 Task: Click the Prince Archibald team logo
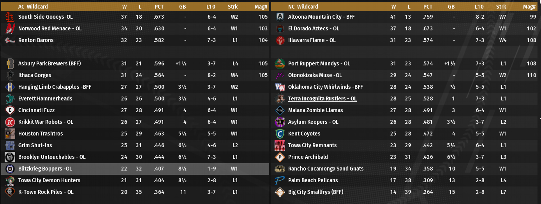(x=280, y=157)
